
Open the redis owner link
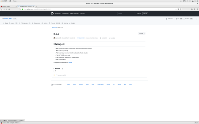(x=6, y=19)
